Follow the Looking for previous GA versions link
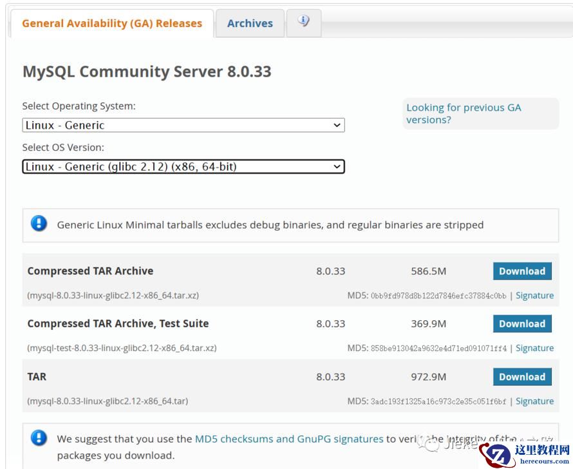The height and width of the screenshot is (469, 573). pos(464,113)
